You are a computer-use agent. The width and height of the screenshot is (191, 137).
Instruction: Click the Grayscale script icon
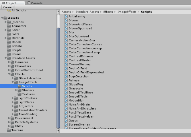[66, 88]
